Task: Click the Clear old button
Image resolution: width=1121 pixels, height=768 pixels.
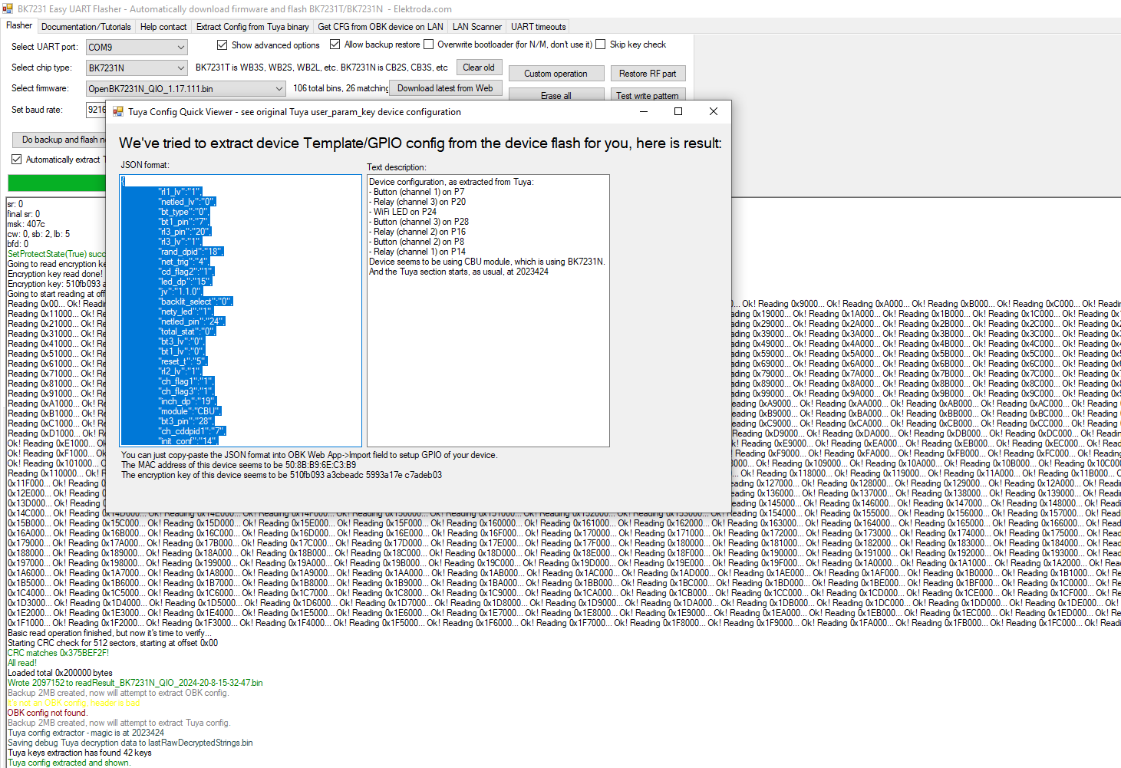Action: point(479,68)
